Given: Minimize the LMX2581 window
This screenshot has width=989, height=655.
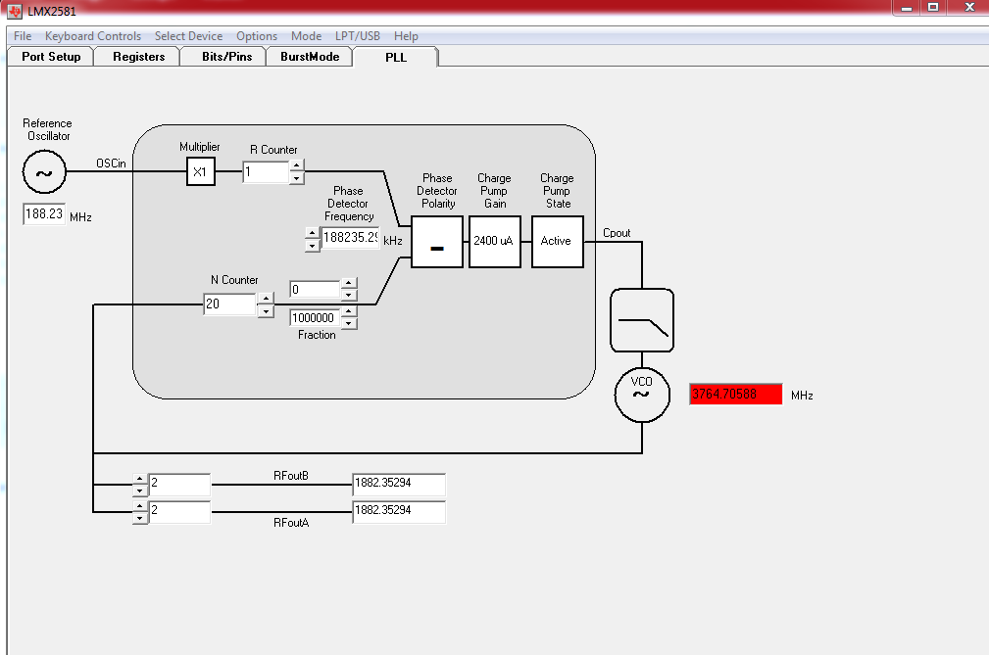Looking at the screenshot, I should tap(907, 8).
